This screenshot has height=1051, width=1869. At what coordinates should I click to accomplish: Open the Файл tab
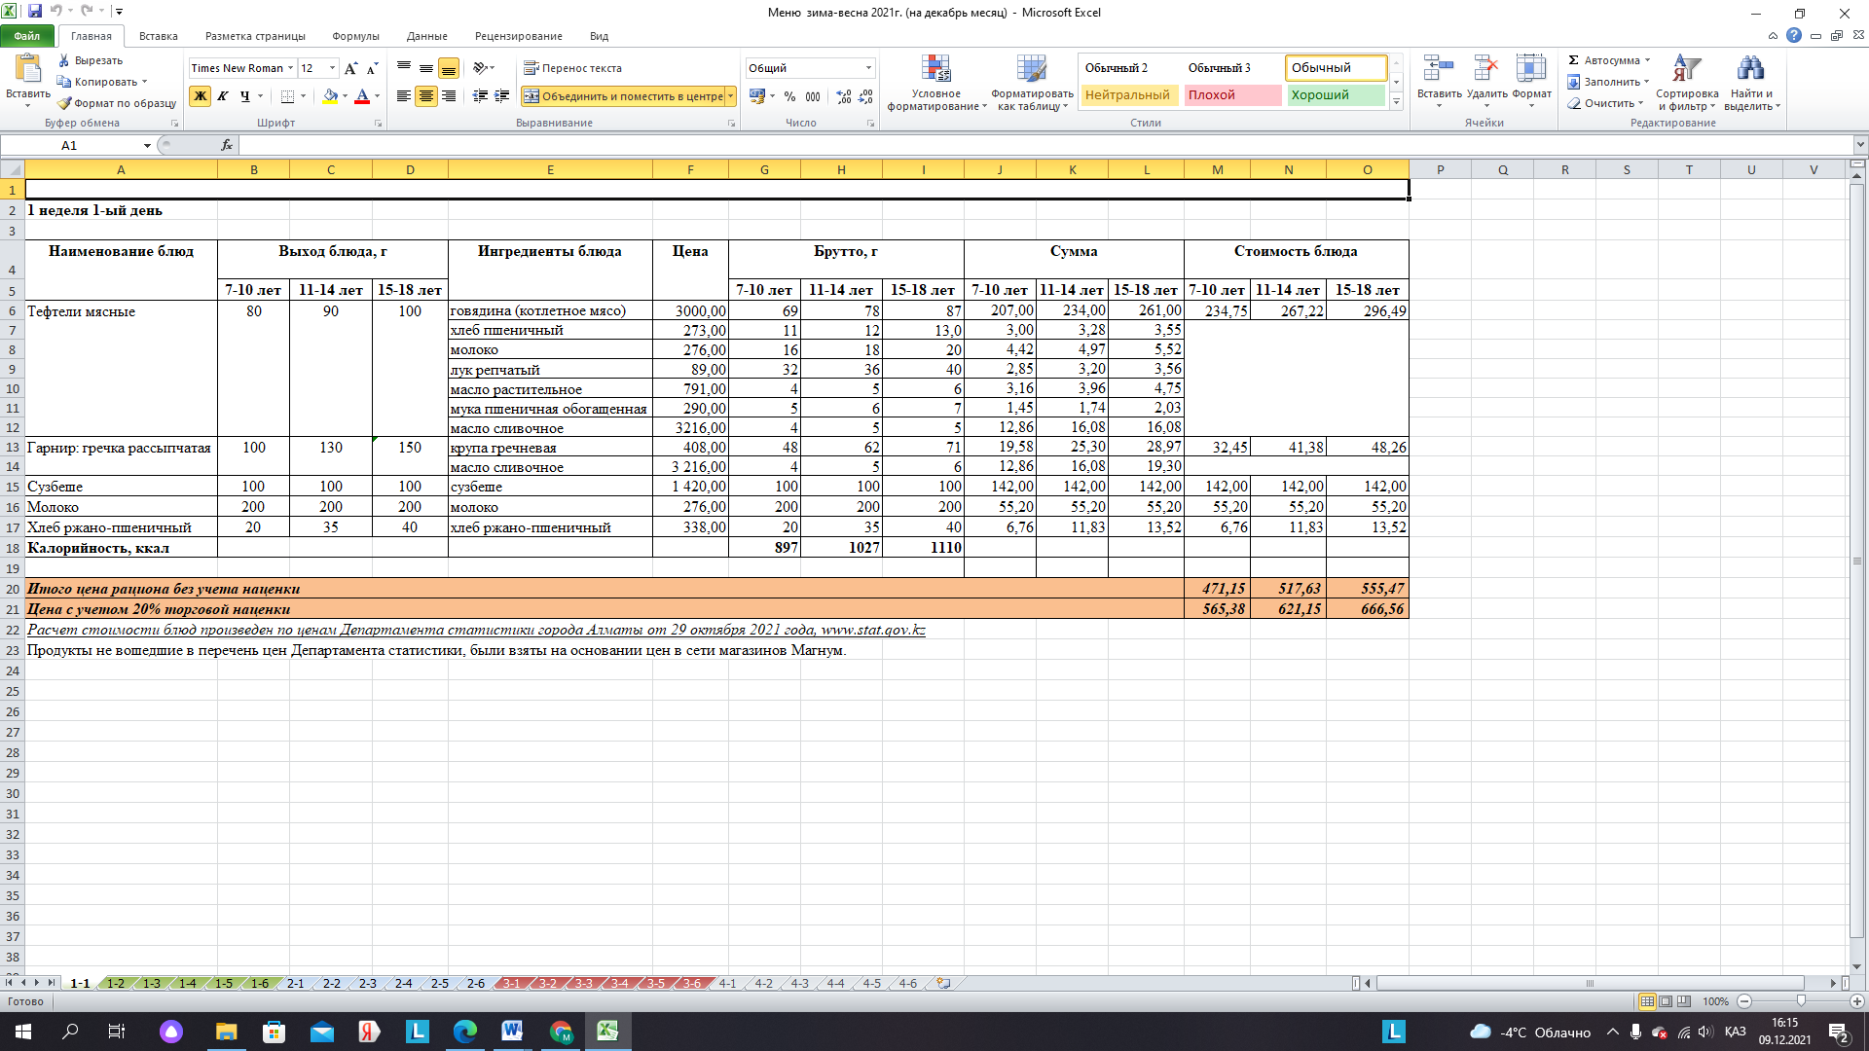[x=27, y=36]
